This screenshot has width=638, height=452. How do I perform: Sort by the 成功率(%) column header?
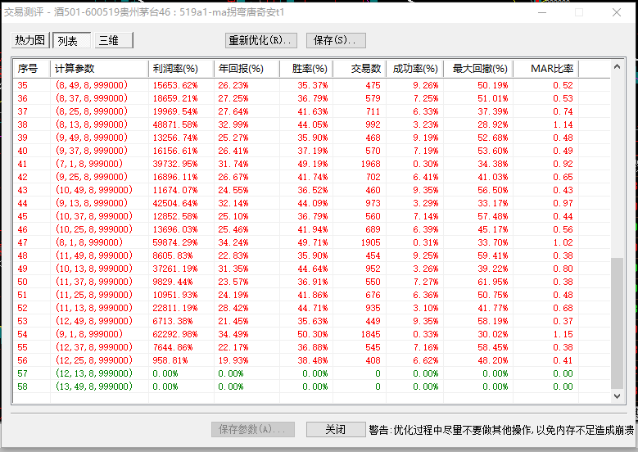[415, 69]
